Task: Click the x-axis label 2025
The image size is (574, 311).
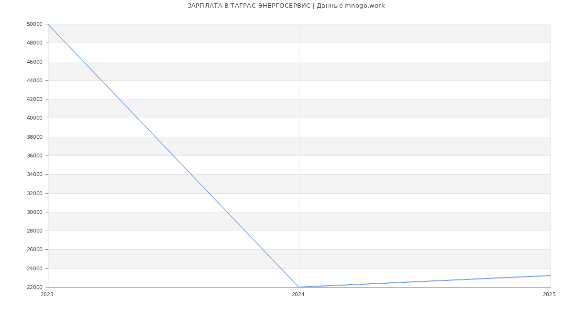Action: (549, 294)
